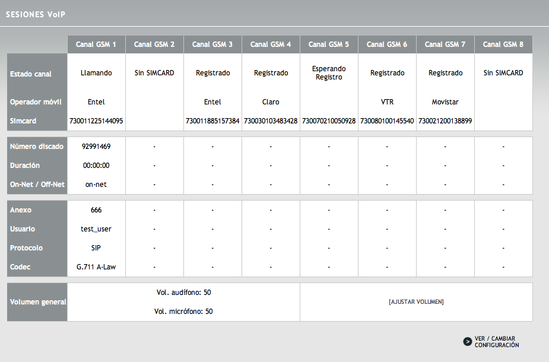Click simcard number 730030103483428

(x=270, y=121)
